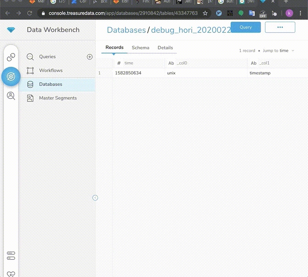308x277 pixels.
Task: Expand the Jump to time dropdown
Action: [x=278, y=51]
